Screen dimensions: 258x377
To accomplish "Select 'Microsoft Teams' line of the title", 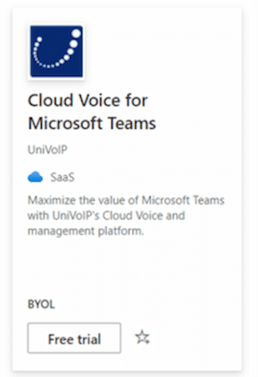I will click(92, 123).
